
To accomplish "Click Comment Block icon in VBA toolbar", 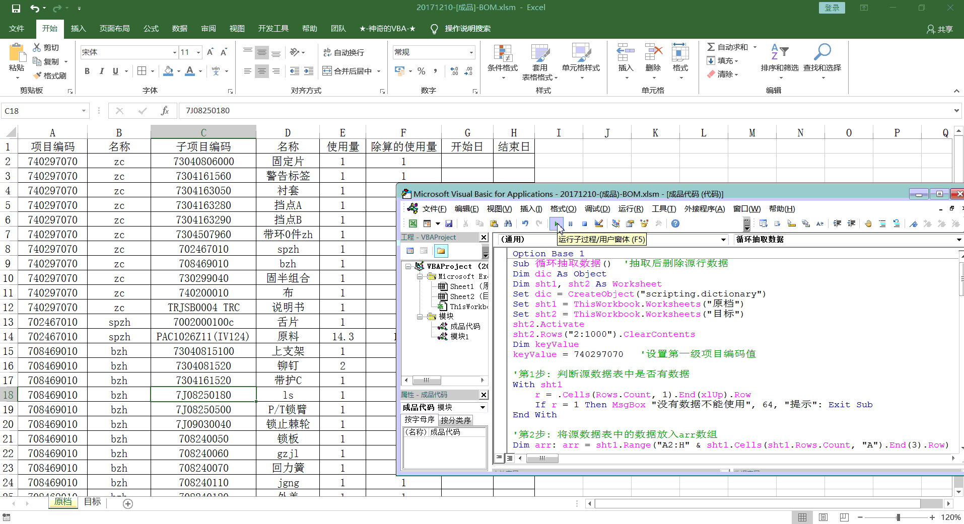I will click(882, 223).
